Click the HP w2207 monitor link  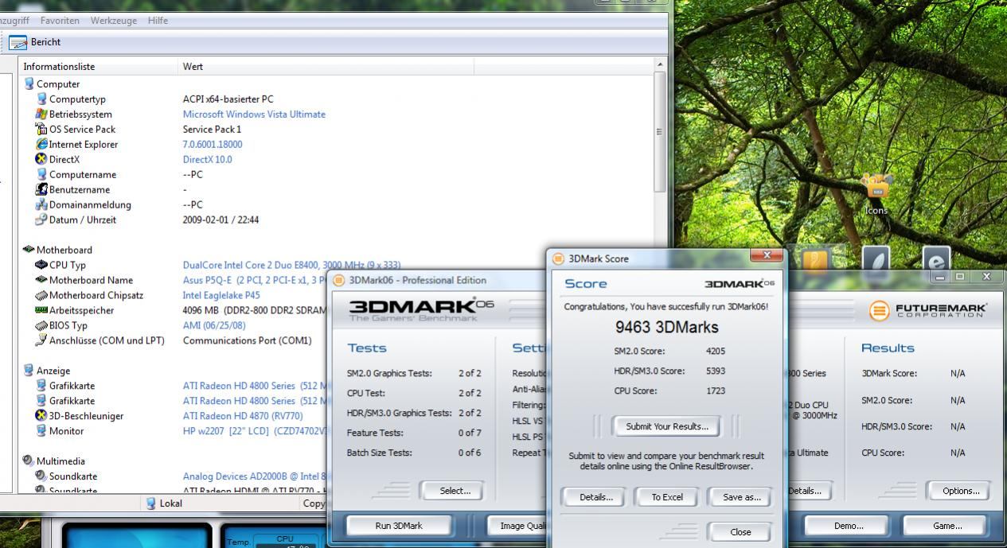tap(256, 431)
